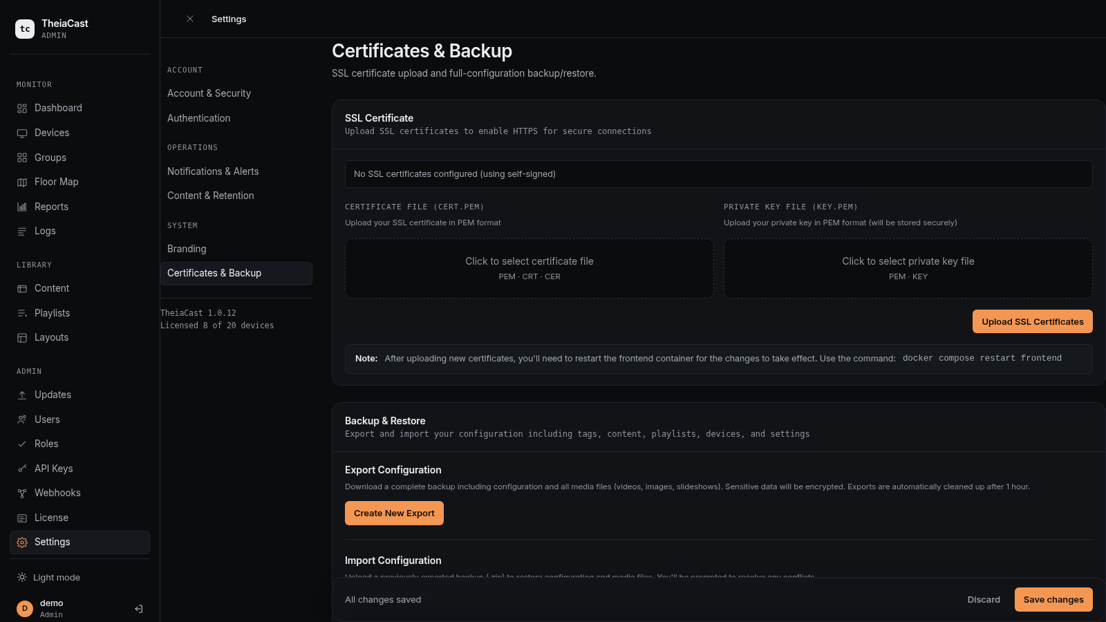Click 'No SSL certificates configured' status text

pyautogui.click(x=455, y=174)
